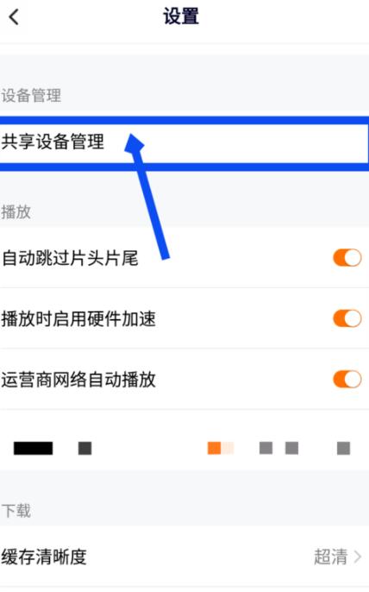Tap the 播放时启用硬件加速 label text
The height and width of the screenshot is (592, 369).
[x=78, y=318]
